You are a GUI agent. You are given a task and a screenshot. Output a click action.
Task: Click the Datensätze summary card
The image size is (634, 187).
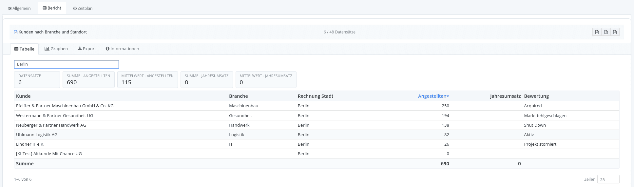pos(37,79)
